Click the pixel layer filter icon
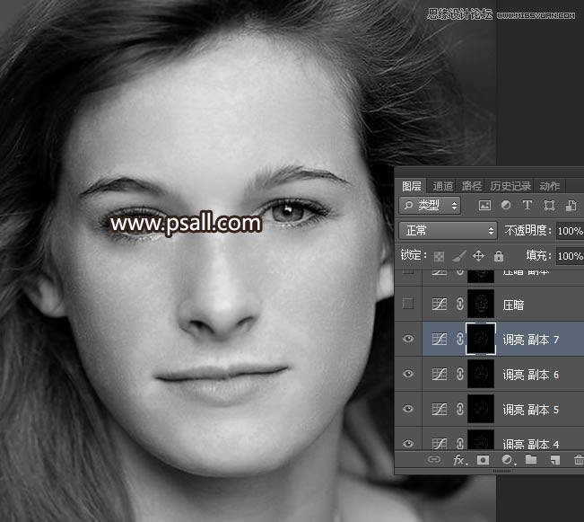Viewport: 584px width, 522px height. 485,206
